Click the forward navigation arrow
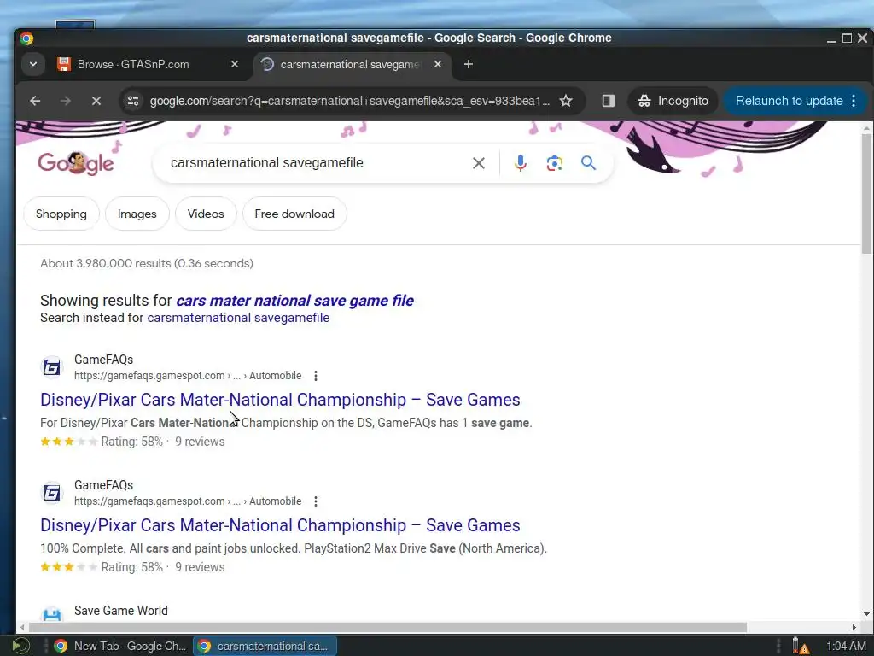Screen dimensions: 874x656 click(x=65, y=101)
